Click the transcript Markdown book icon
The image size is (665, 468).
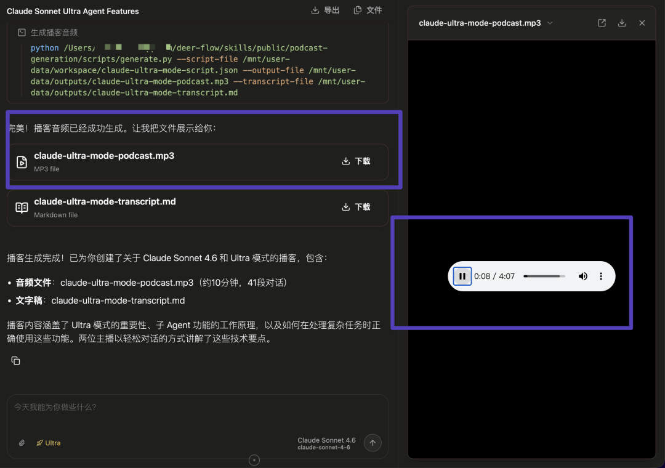point(22,208)
